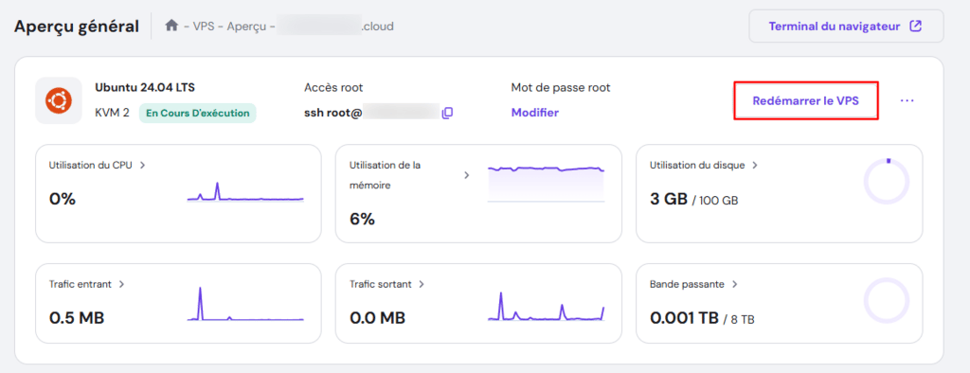
Task: Open the Utilisation du CPU label
Action: (x=90, y=165)
